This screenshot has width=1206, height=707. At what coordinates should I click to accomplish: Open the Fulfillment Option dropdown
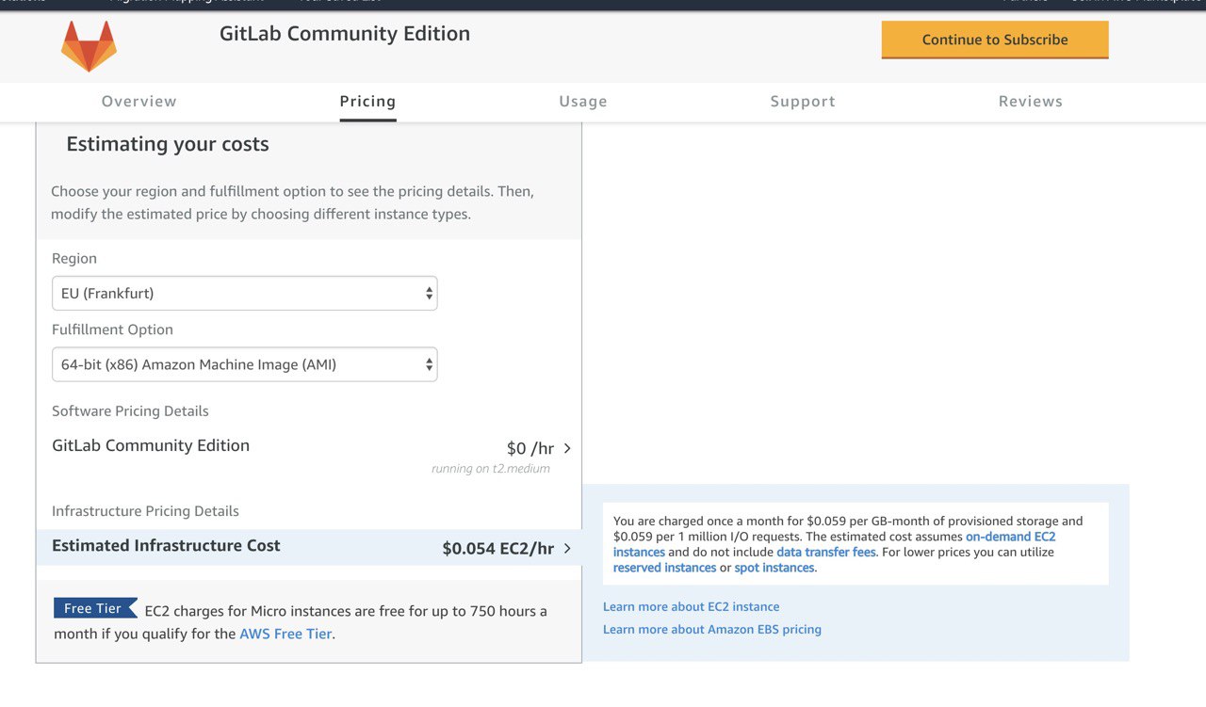coord(244,364)
